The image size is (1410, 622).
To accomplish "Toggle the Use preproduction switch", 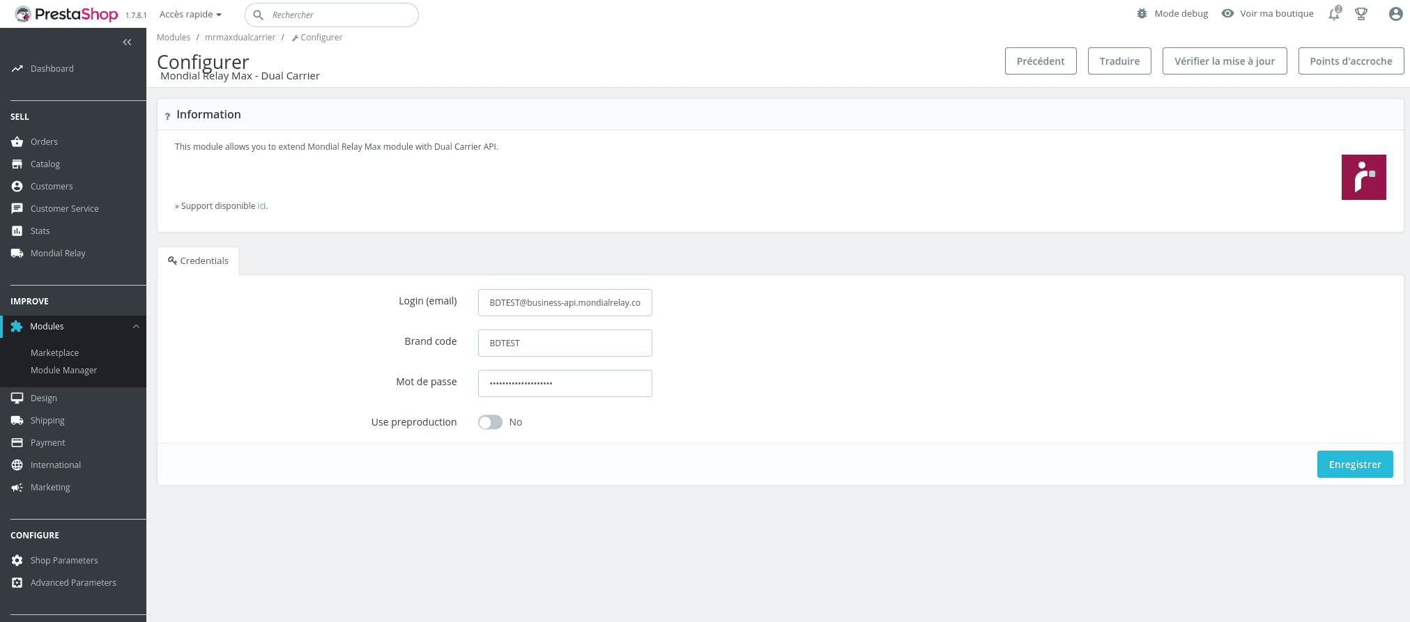I will tap(490, 422).
